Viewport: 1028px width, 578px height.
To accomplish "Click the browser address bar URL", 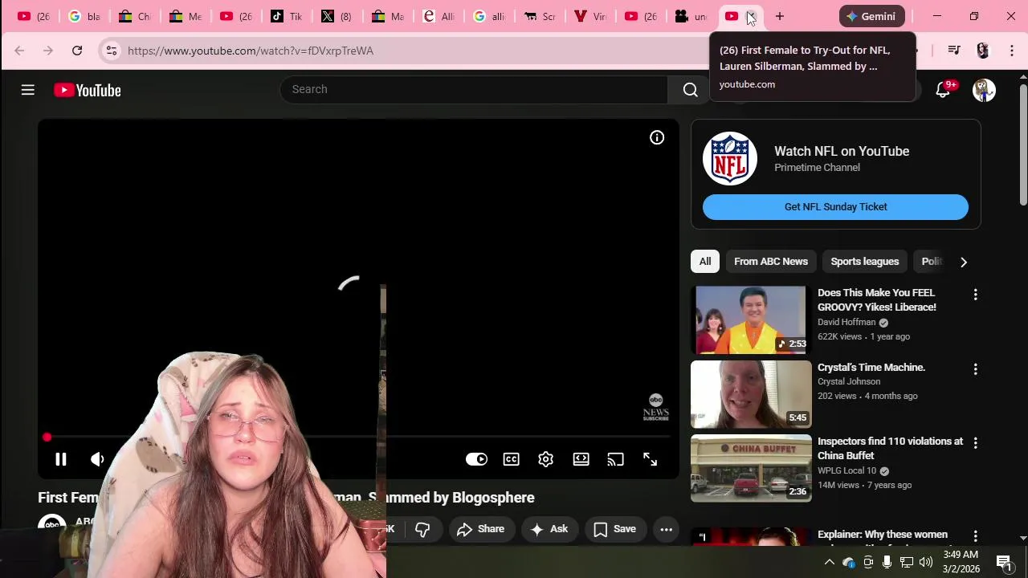I will [251, 51].
